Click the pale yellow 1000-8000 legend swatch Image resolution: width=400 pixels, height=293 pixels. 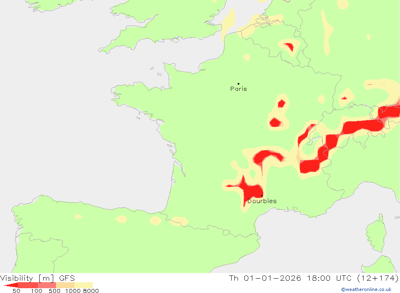pyautogui.click(x=84, y=285)
